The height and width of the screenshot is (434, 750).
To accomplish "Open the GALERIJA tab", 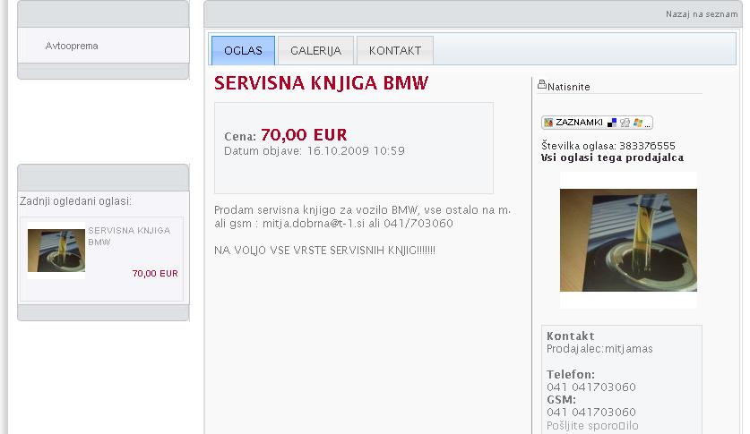I will pyautogui.click(x=315, y=51).
